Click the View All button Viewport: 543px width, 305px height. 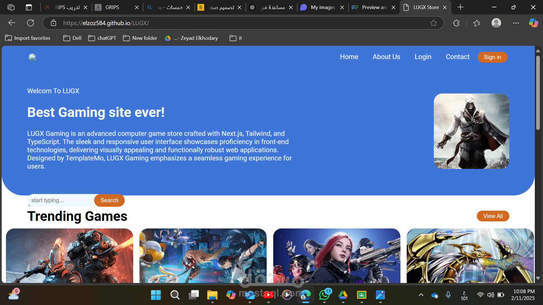[493, 216]
